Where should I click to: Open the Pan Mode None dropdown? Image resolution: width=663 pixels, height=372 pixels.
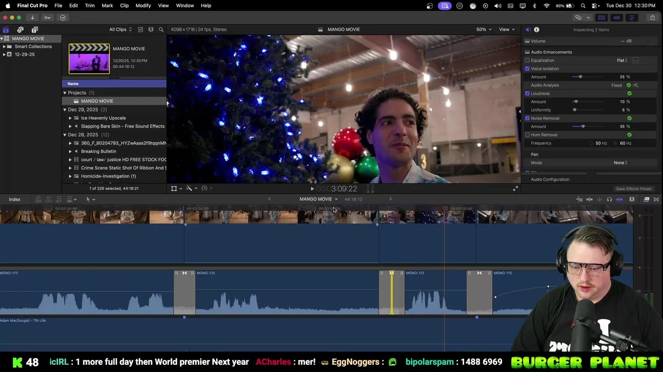pos(621,163)
